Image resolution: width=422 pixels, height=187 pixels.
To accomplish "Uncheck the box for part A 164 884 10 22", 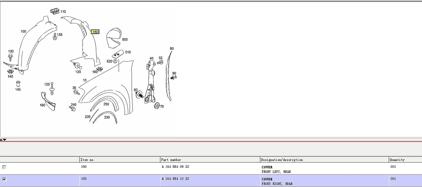I will click(x=4, y=179).
